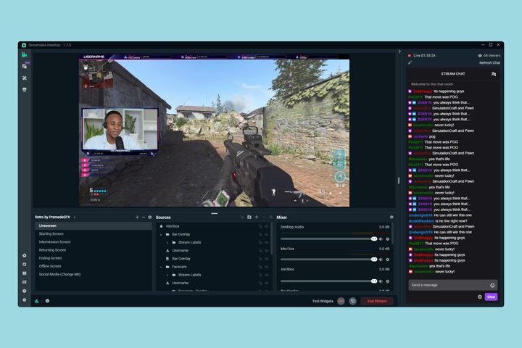Open Alertbox audio settings gear
522x348 pixels.
pos(388,281)
